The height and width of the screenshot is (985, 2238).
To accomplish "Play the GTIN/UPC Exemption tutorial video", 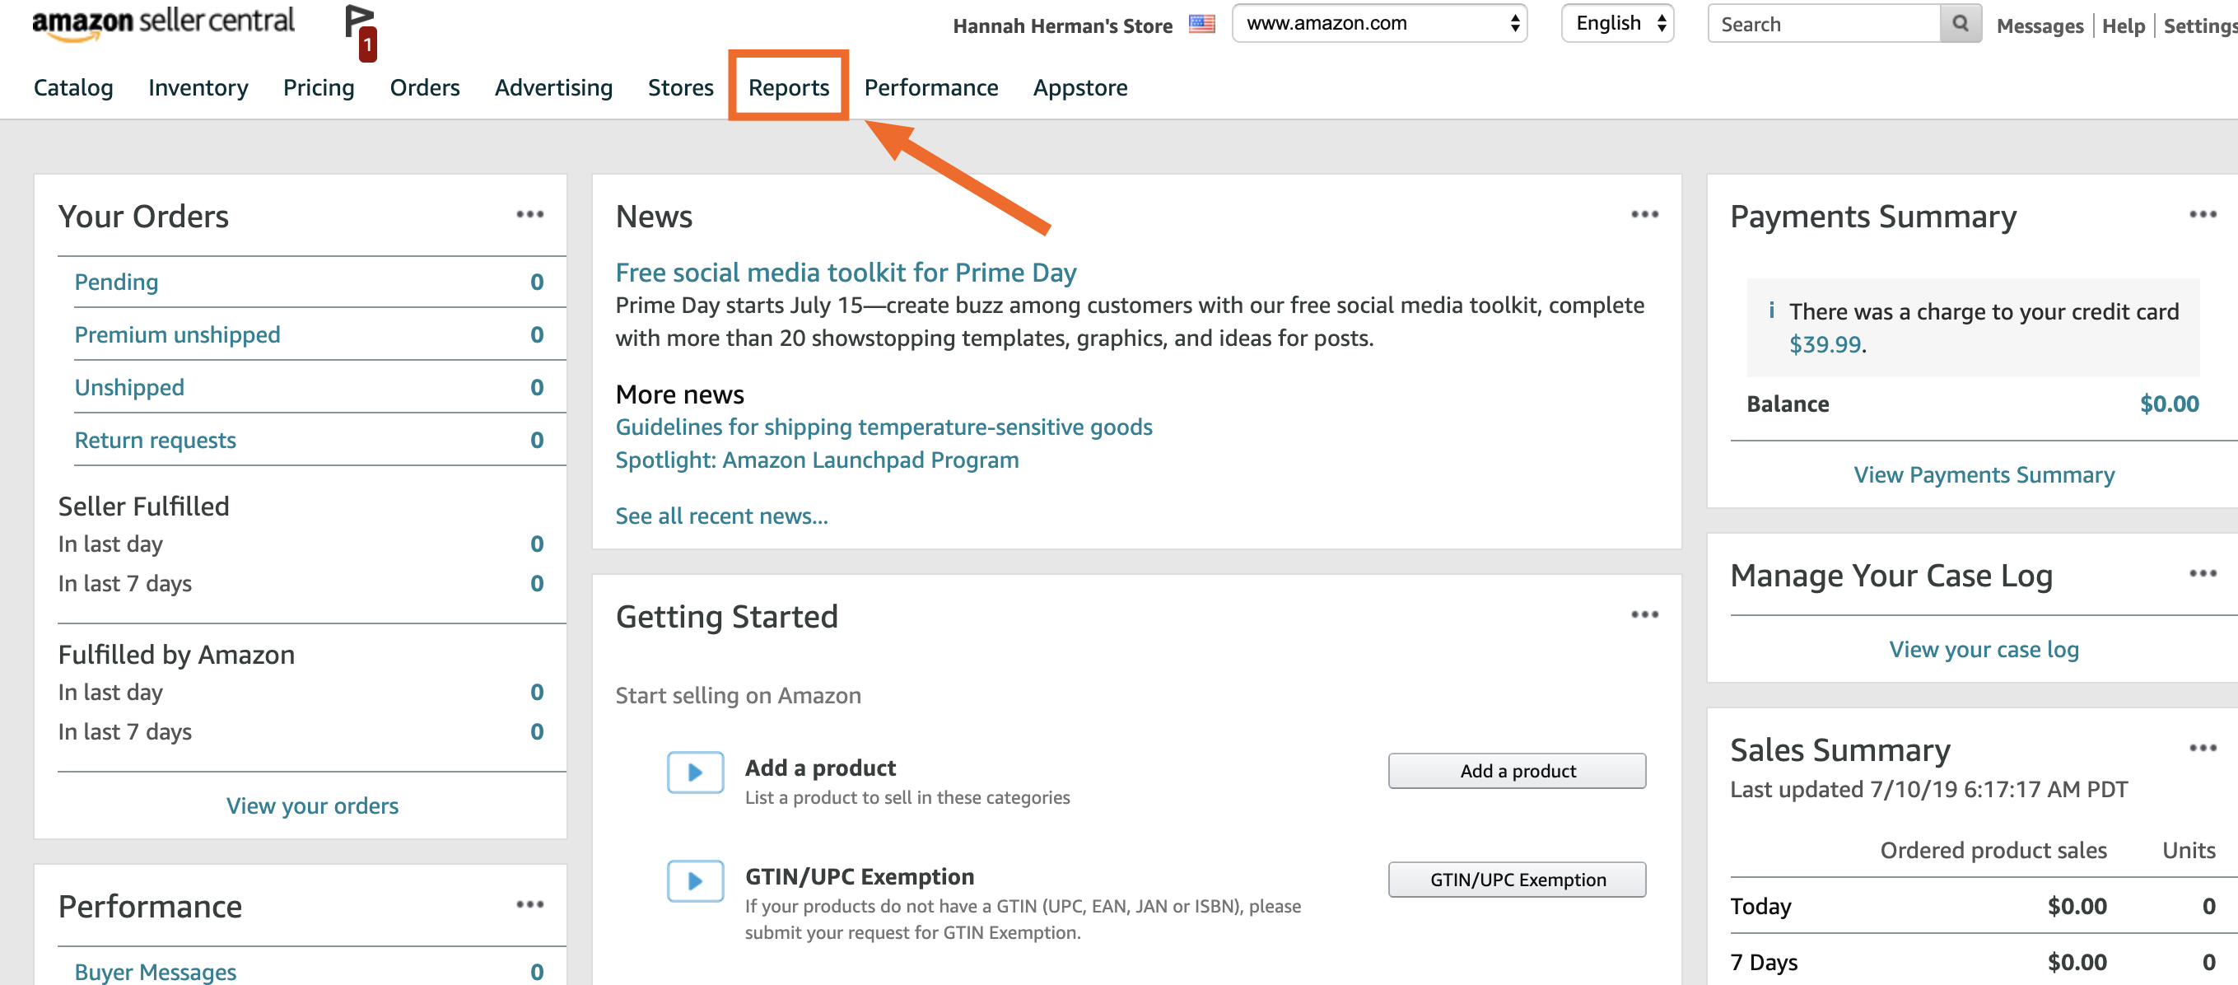I will pyautogui.click(x=695, y=880).
